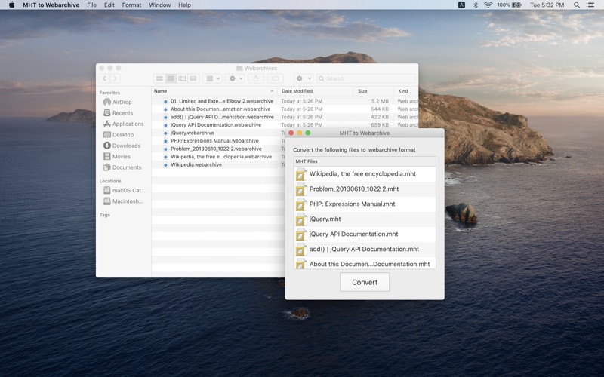Select About this Documen...Documentation.mht row
604x377 pixels.
365,263
